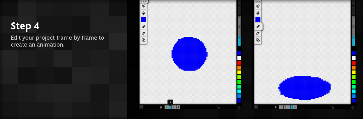Select the highlighted frame 3 in left timeline
Image resolution: width=363 pixels, height=119 pixels.
[x=170, y=107]
